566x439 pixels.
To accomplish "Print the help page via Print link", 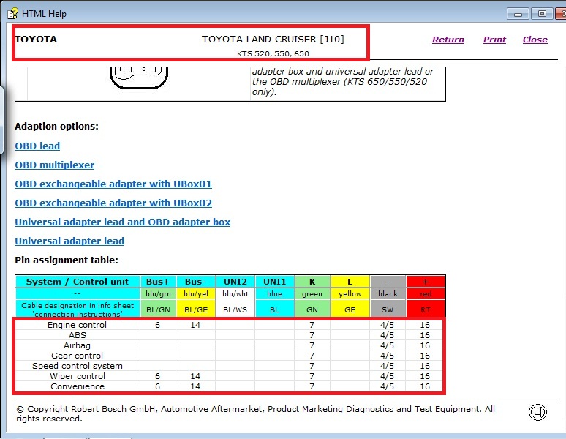I will point(494,40).
